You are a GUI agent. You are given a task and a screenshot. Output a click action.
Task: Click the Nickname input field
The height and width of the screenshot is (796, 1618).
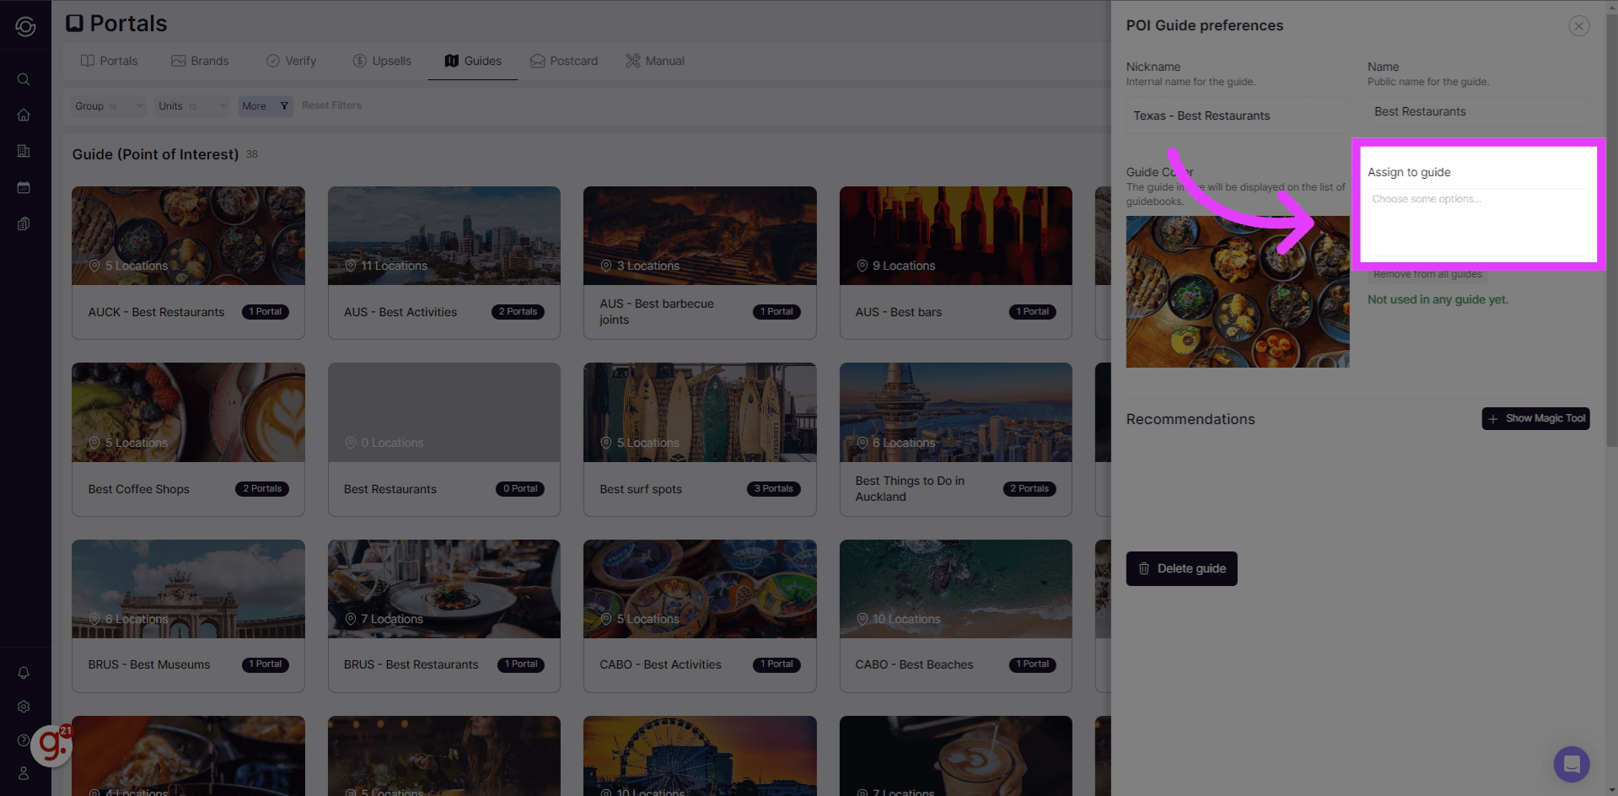[1237, 116]
